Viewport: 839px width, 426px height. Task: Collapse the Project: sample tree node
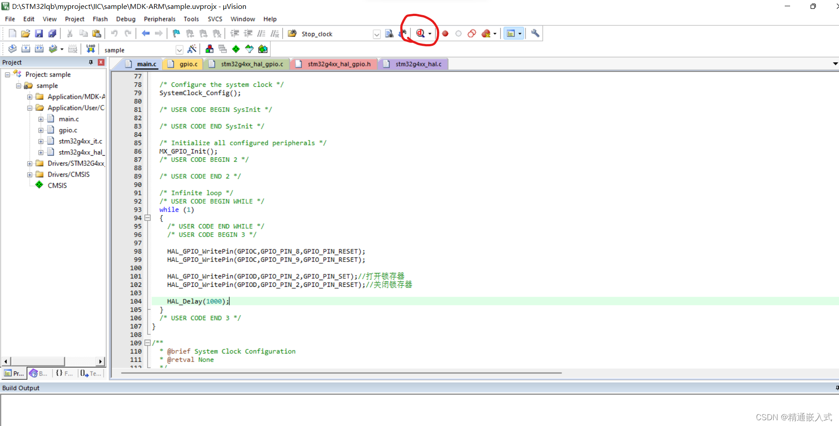8,75
